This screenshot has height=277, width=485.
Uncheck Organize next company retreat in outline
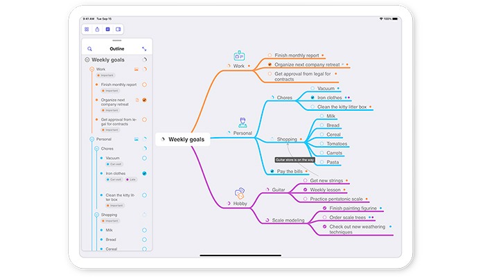pyautogui.click(x=144, y=100)
